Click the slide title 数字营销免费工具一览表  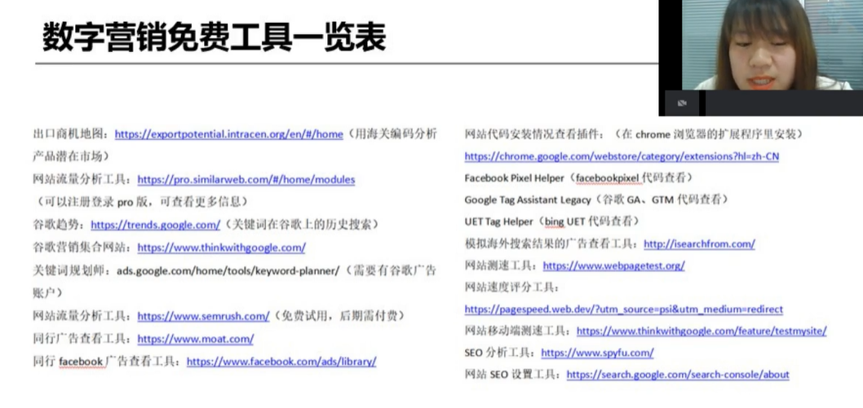[214, 38]
